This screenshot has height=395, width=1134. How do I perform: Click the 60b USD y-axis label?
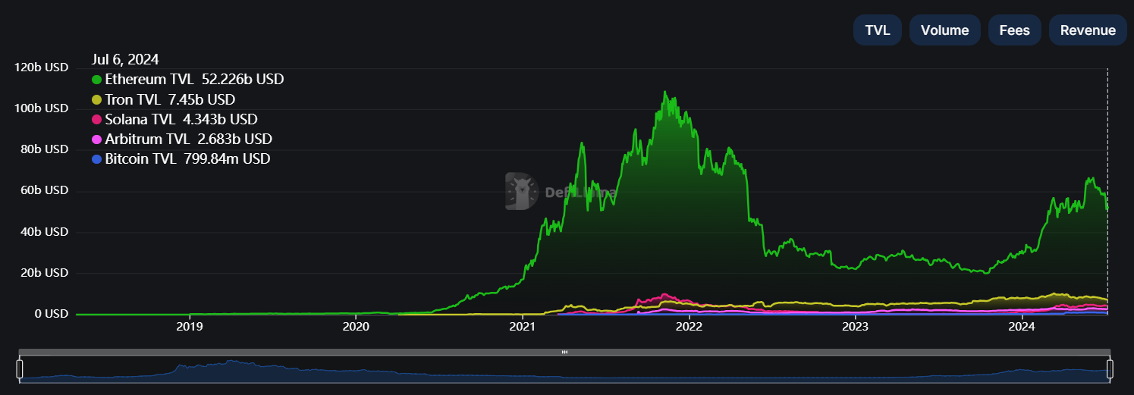pos(44,190)
